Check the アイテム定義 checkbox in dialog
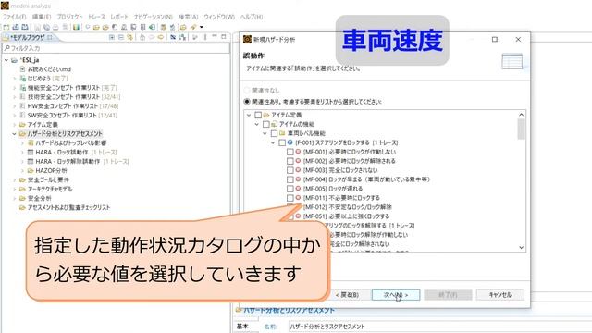Image resolution: width=592 pixels, height=333 pixels. click(258, 115)
